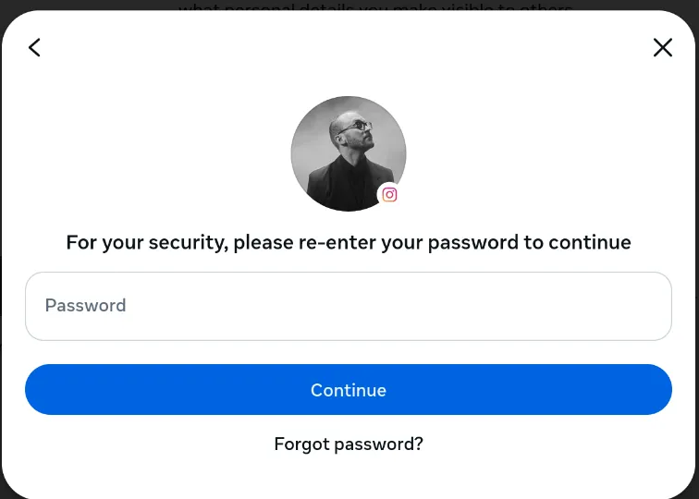The image size is (699, 499).
Task: Place the cursor in the empty password box
Action: [x=349, y=306]
